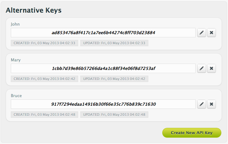
Task: Focus Bruce's API key input field
Action: coord(103,104)
